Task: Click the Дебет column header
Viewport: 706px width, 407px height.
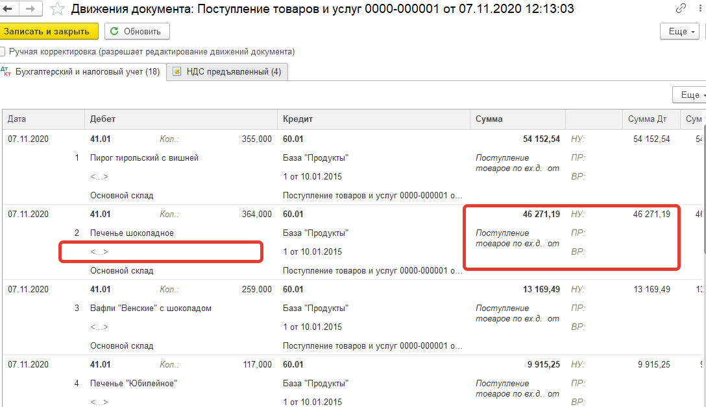Action: coord(180,119)
